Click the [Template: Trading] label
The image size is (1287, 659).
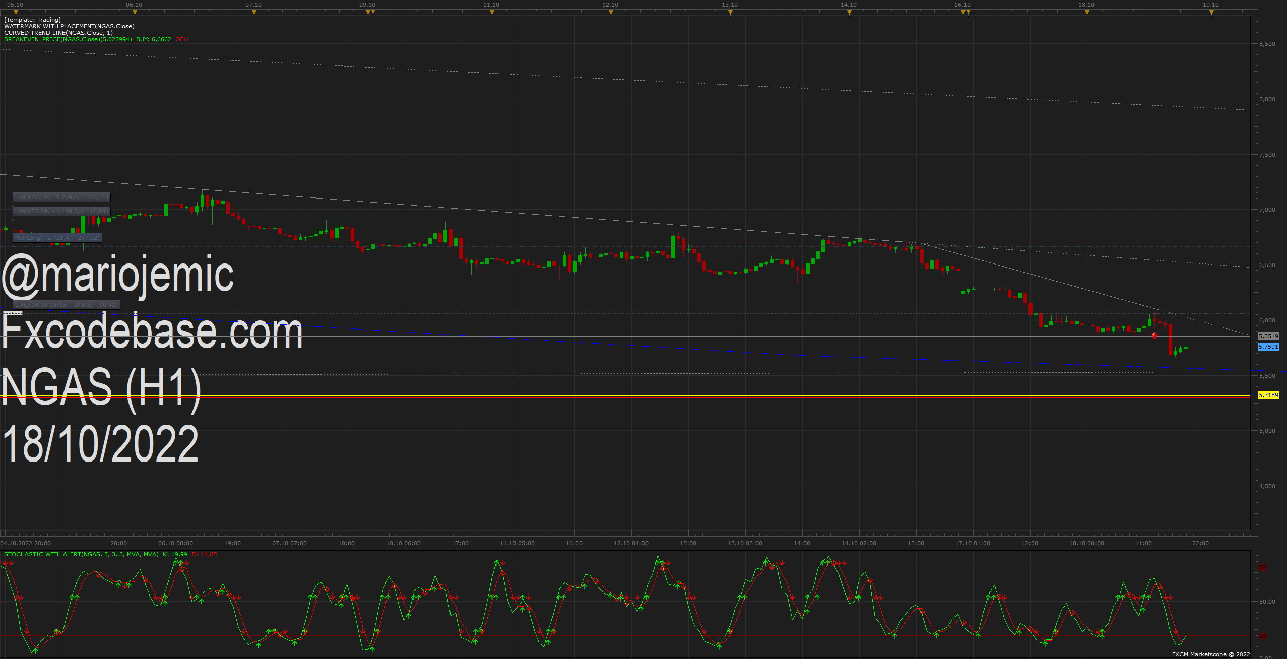[x=32, y=20]
